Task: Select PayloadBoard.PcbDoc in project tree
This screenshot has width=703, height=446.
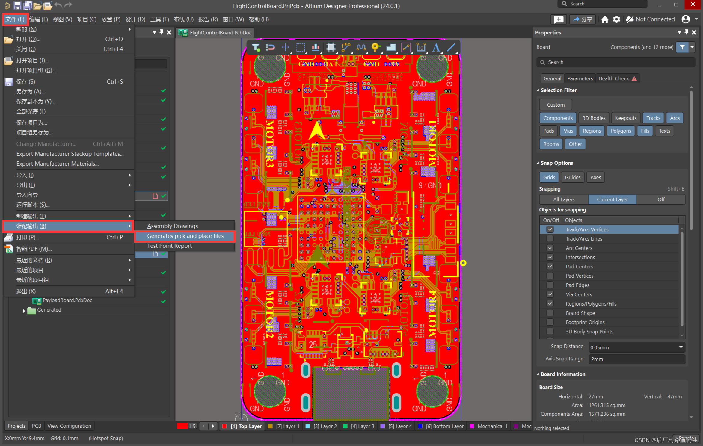Action: pyautogui.click(x=67, y=300)
